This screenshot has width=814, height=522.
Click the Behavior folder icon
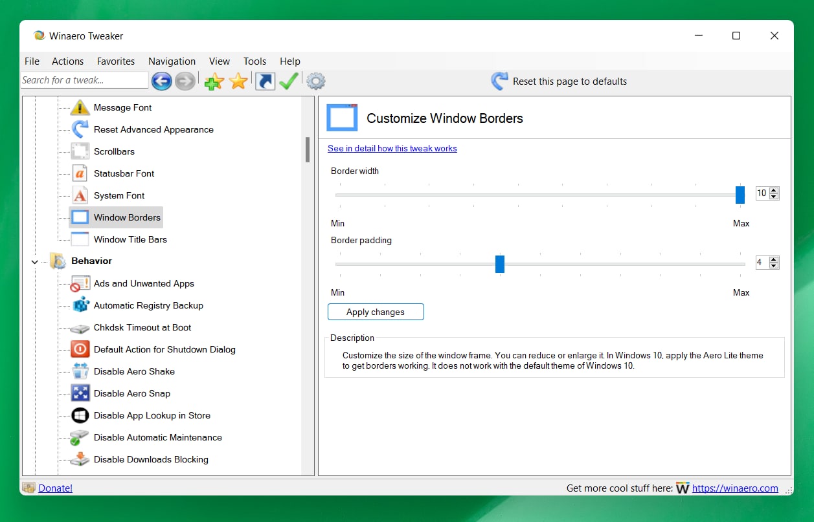(58, 261)
